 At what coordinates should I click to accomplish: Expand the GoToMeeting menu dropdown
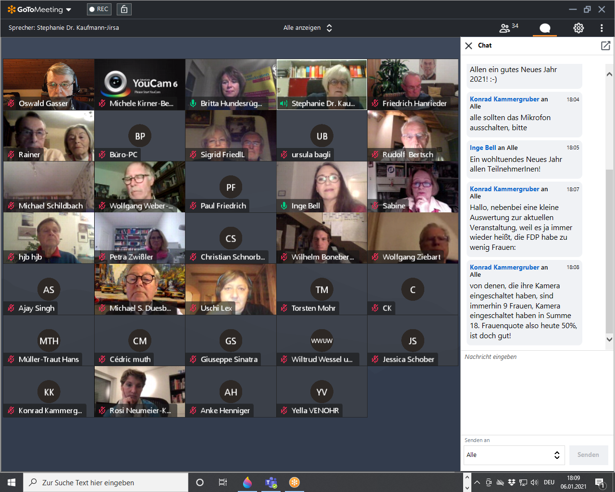[69, 10]
